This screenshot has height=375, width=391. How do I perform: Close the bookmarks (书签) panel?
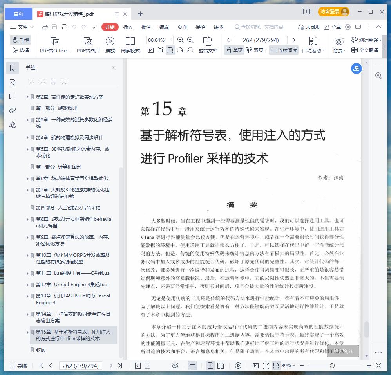click(x=114, y=68)
